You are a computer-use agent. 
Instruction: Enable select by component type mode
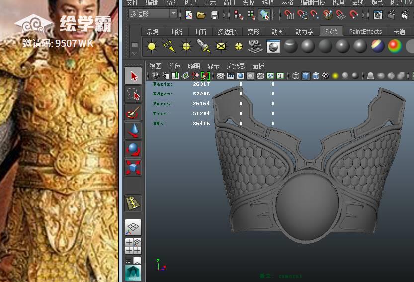pyautogui.click(x=264, y=15)
